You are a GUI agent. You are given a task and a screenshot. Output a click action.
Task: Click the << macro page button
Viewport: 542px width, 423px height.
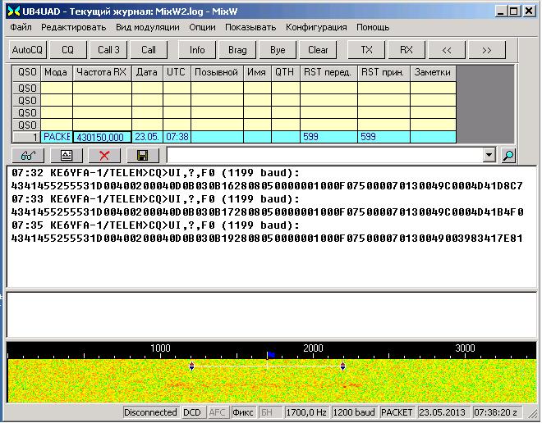(x=447, y=50)
